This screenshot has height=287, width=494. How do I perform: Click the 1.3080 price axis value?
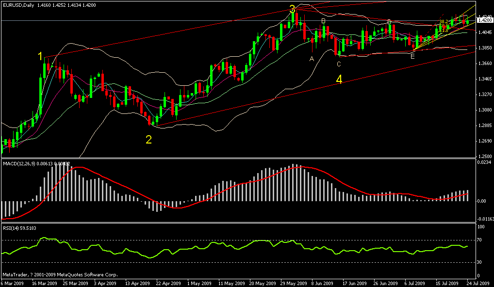pos(485,110)
